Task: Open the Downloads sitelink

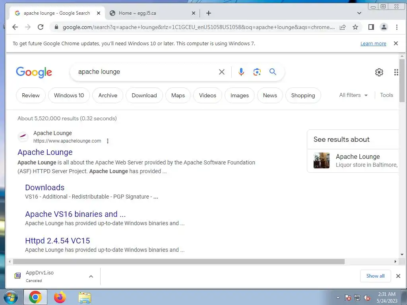Action: [45, 187]
